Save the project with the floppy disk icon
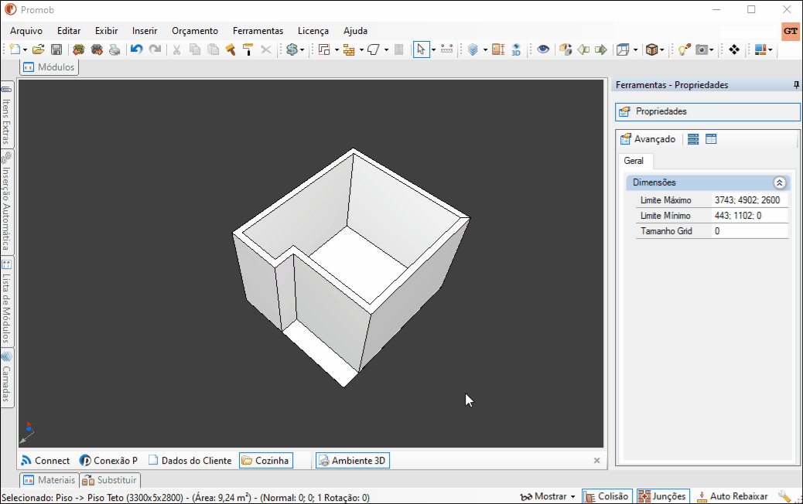The height and width of the screenshot is (504, 803). pyautogui.click(x=56, y=49)
